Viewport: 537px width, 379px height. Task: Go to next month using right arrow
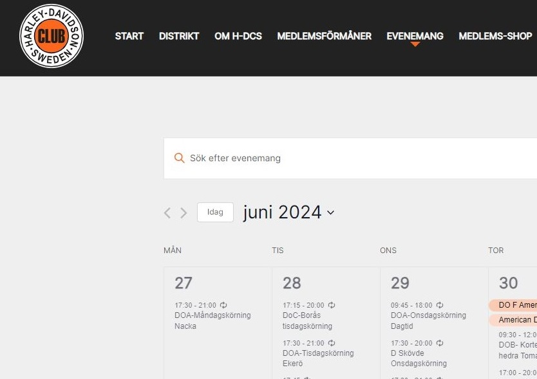pos(184,213)
